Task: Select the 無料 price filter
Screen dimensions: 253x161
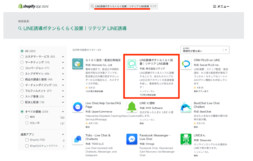Action: pyautogui.click(x=27, y=117)
